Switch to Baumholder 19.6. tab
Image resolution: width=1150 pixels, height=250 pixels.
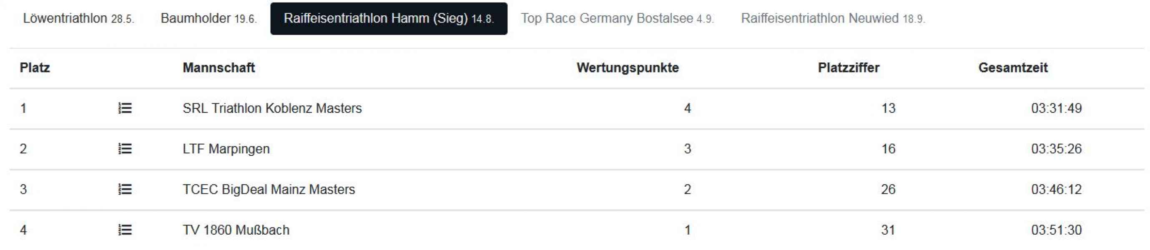(x=208, y=19)
